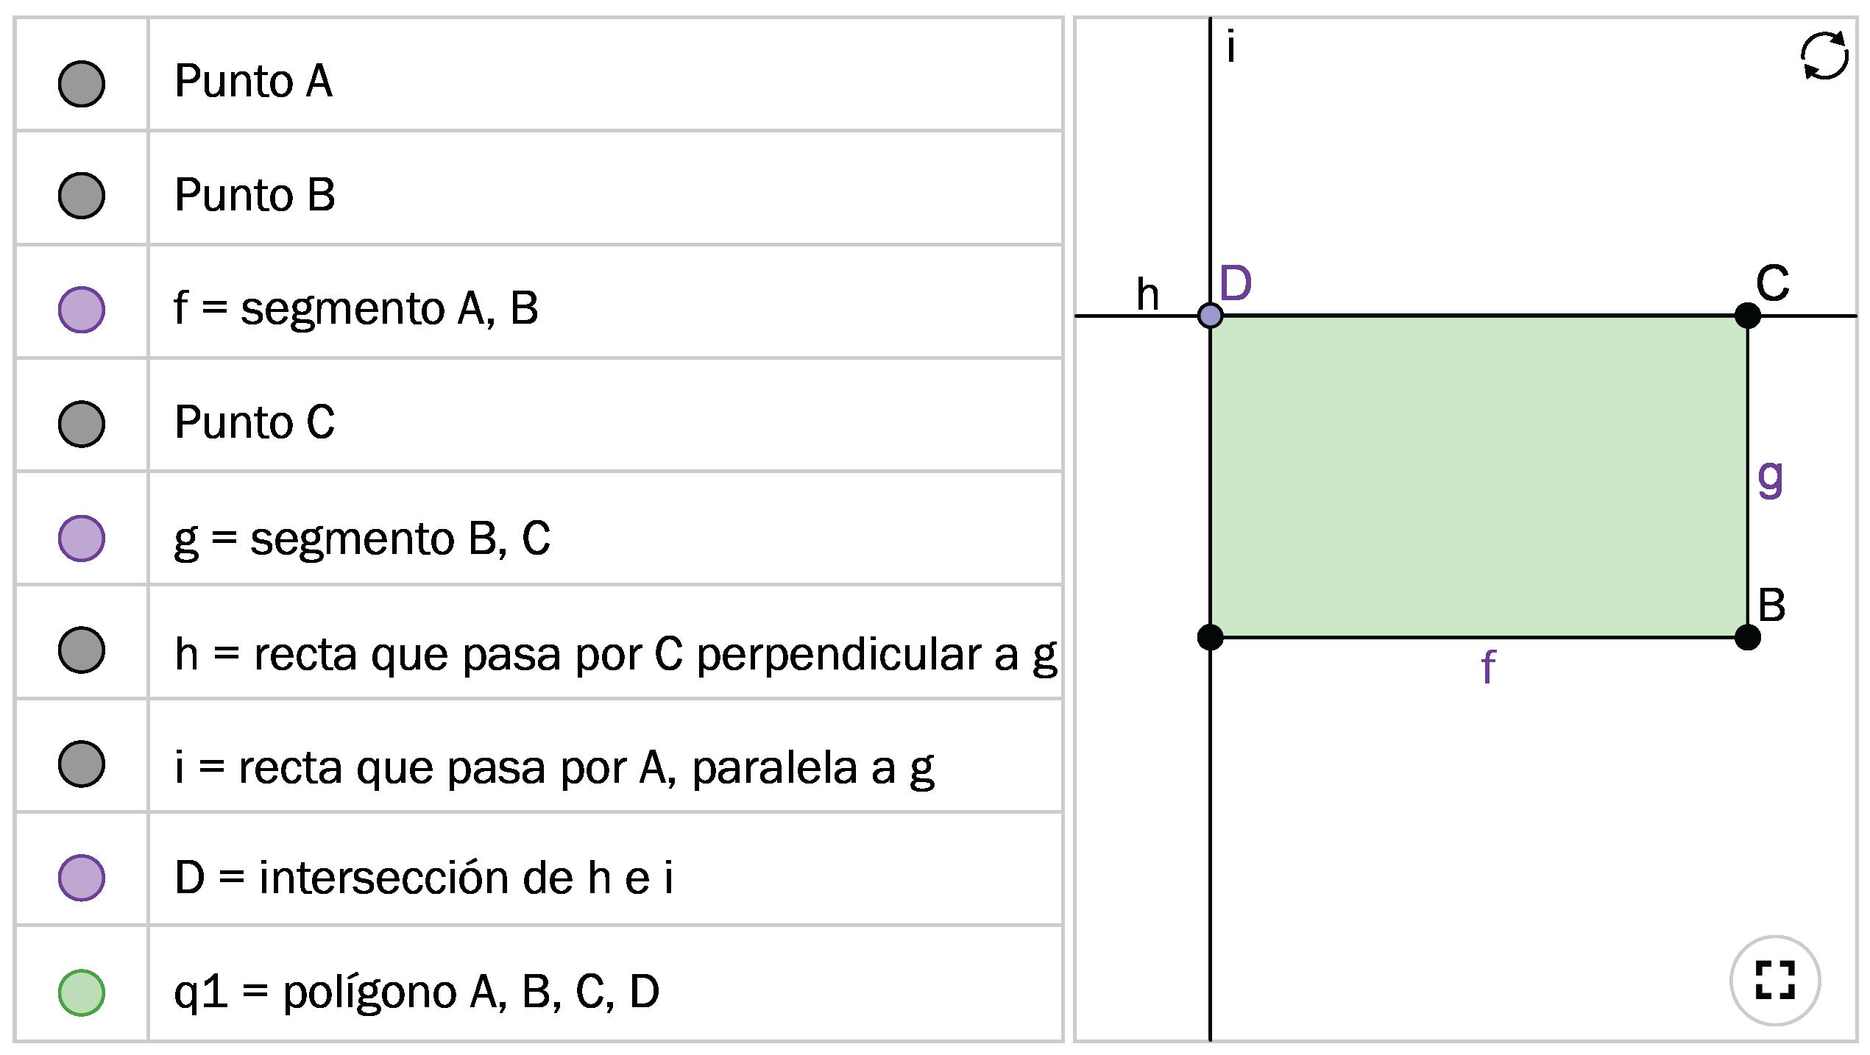Click the unlabeled point A at bottom-left corner

click(1210, 636)
